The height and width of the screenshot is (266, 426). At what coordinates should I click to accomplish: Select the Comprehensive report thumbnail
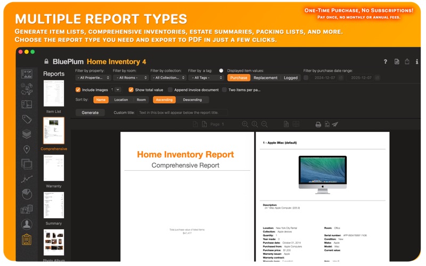pos(54,130)
